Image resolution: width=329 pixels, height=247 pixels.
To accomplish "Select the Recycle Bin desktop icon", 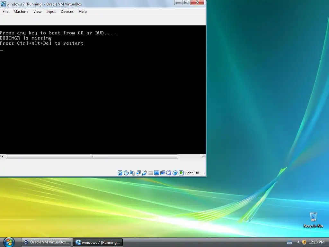I will point(313,220).
